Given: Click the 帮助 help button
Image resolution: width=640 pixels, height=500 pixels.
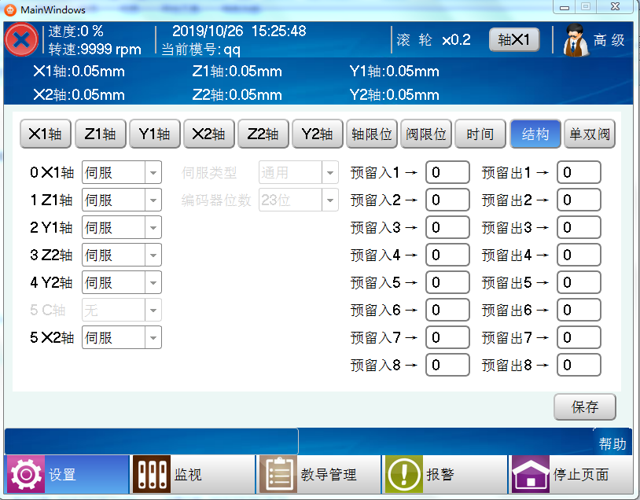Looking at the screenshot, I should [612, 444].
